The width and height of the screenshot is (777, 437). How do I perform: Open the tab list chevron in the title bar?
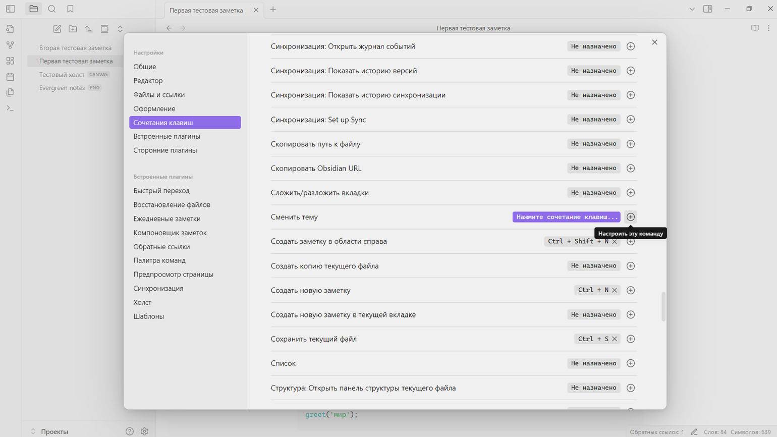(x=692, y=9)
